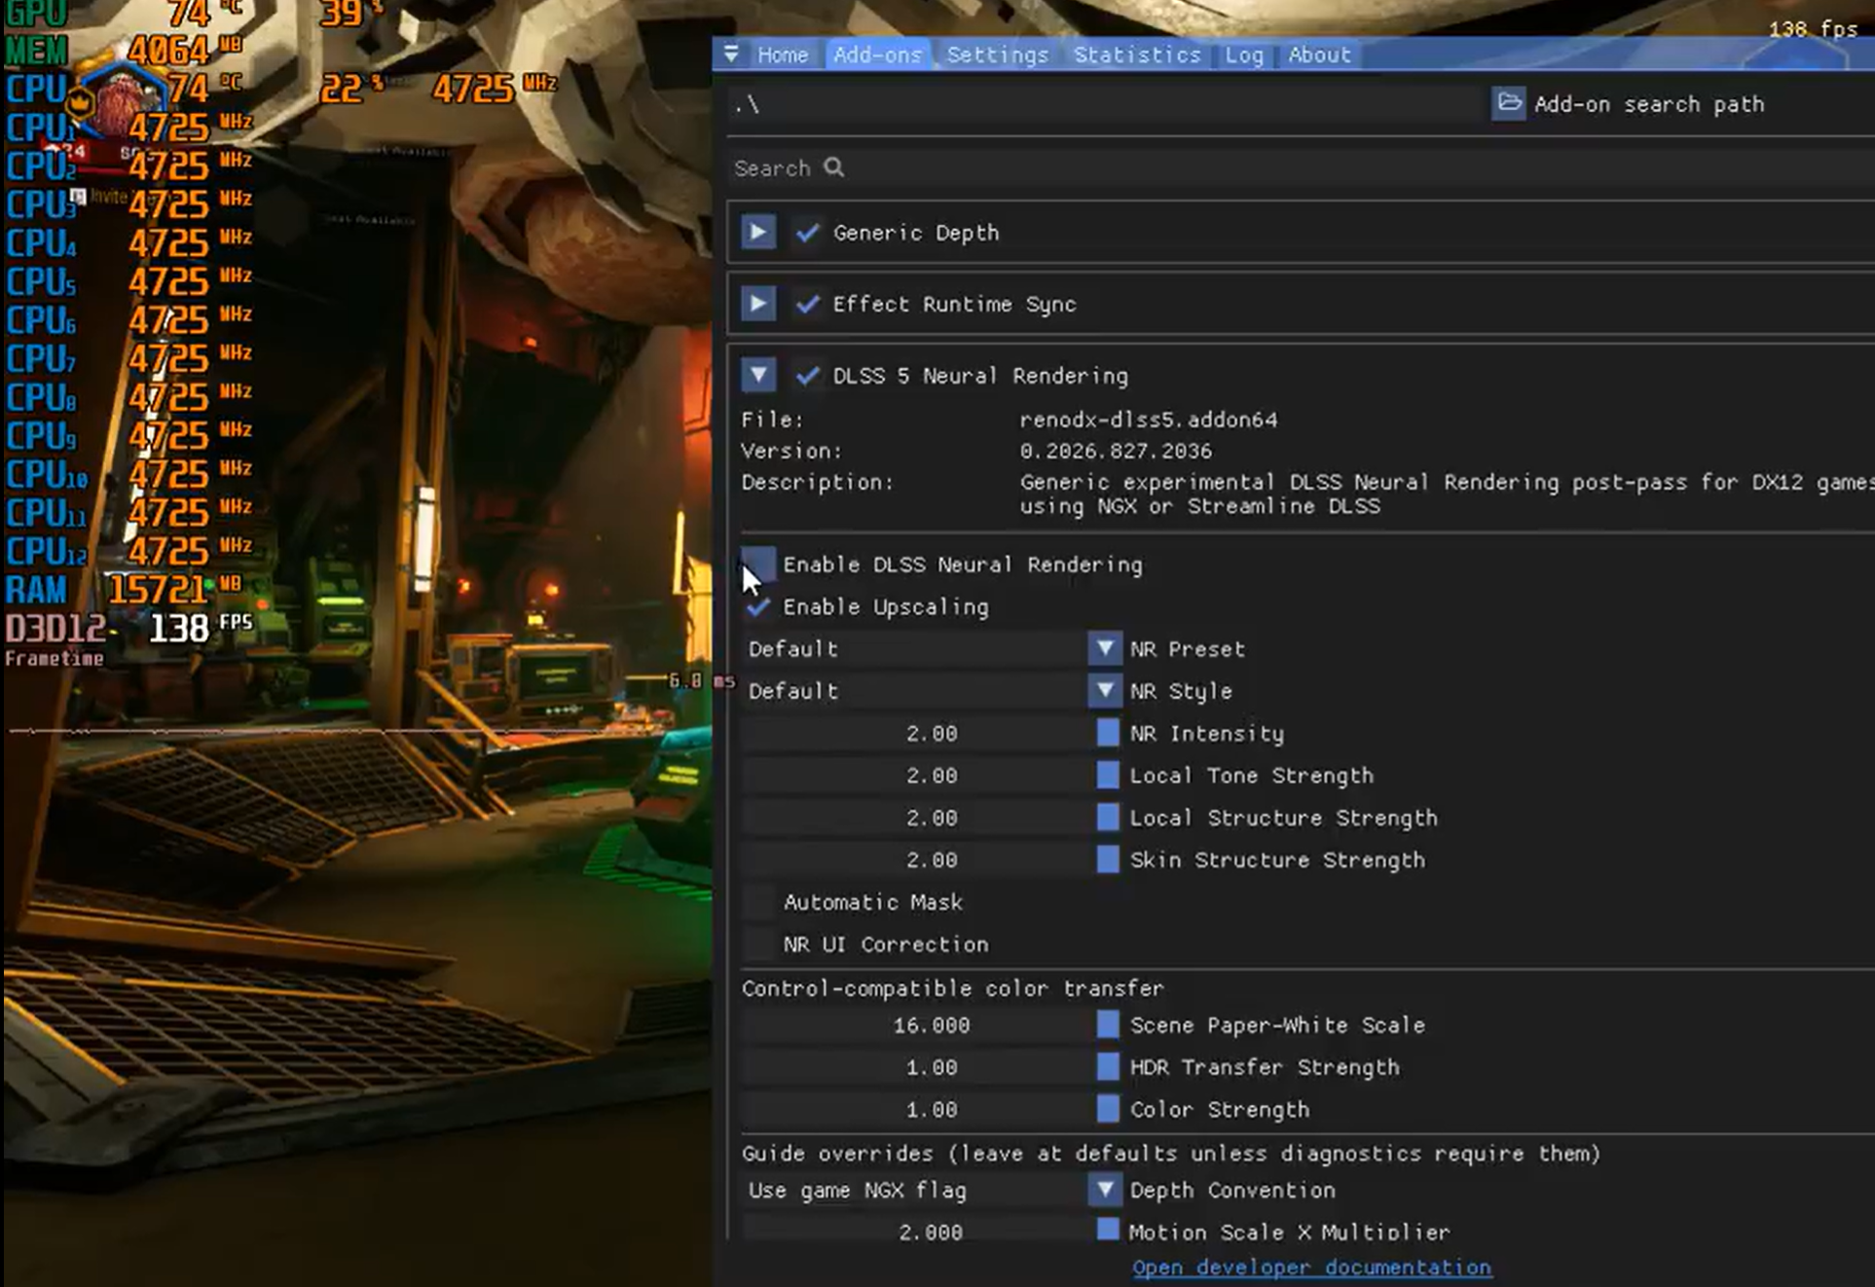The width and height of the screenshot is (1875, 1287).
Task: Show the About tab
Action: (1319, 55)
